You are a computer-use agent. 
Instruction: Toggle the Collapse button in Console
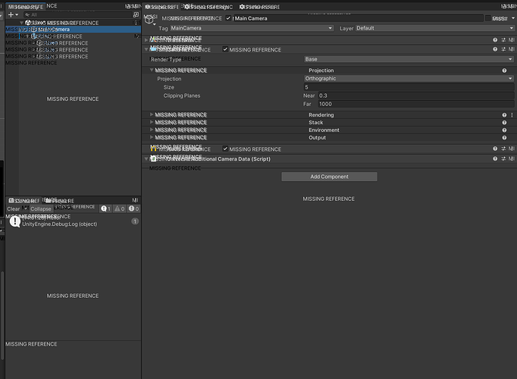pyautogui.click(x=41, y=209)
